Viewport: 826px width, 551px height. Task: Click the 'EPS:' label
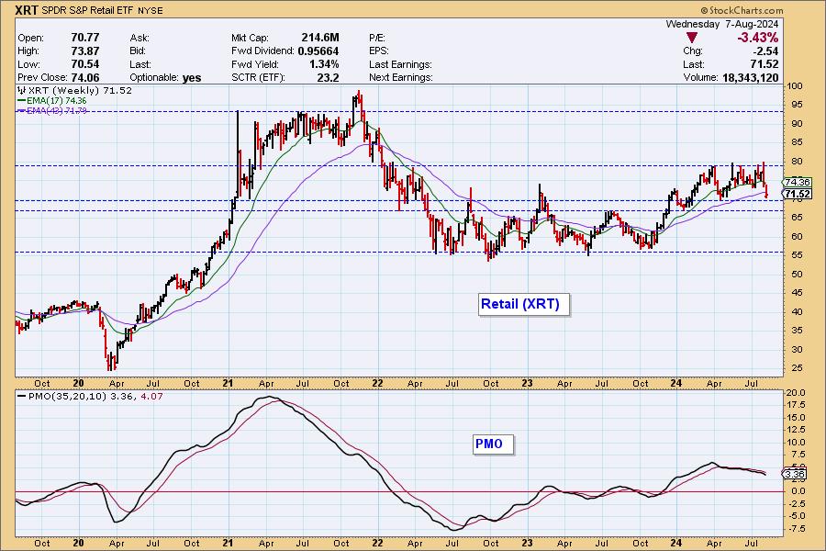(379, 51)
